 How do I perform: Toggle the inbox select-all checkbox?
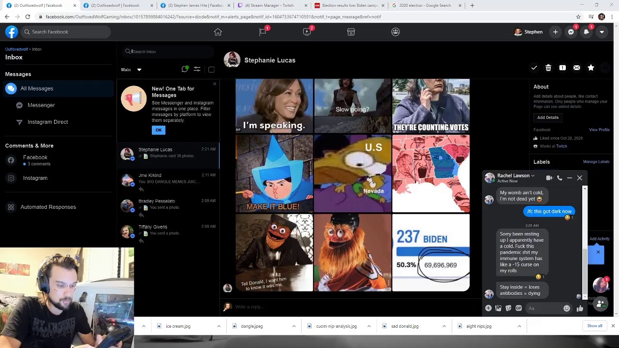[x=211, y=70]
